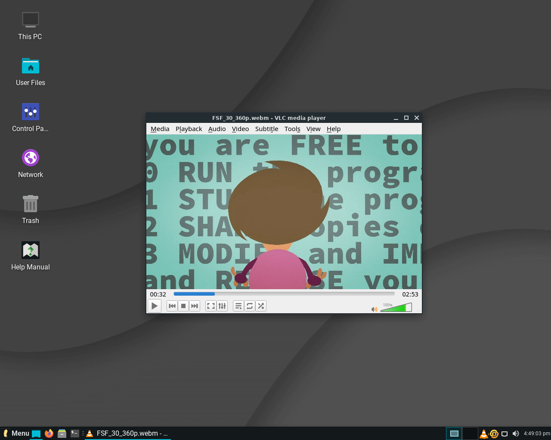Open the Menu launcher in the taskbar
The height and width of the screenshot is (440, 551).
click(16, 433)
